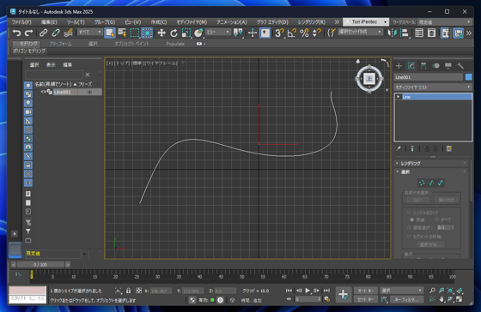
Task: Click the Bind to Space Warp icon
Action: [x=68, y=33]
